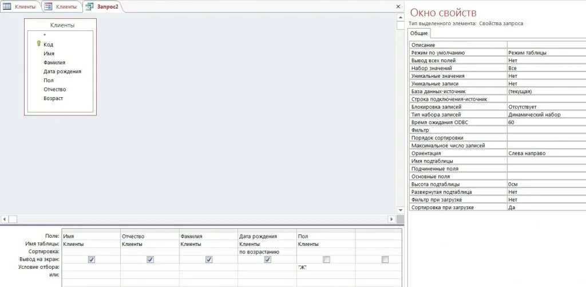Select Пол field in Клиенты table box
Screen dimensions: 586x287
coord(48,80)
